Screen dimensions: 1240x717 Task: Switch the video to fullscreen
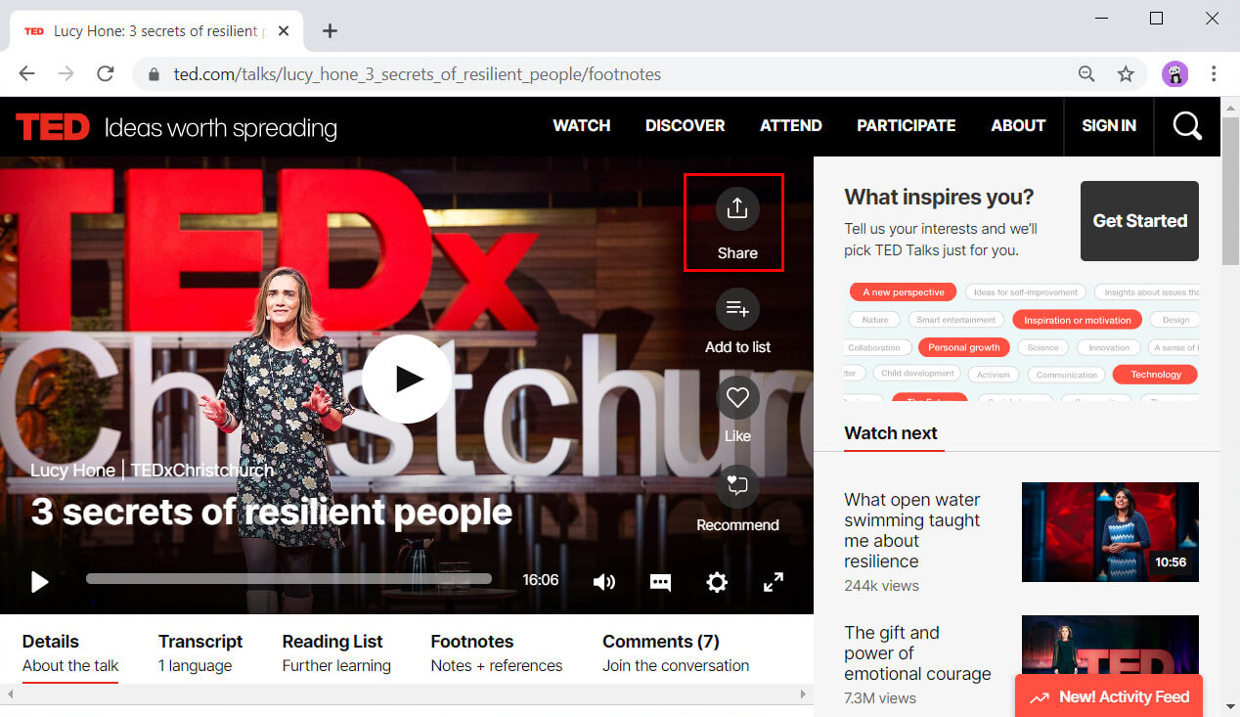(774, 582)
